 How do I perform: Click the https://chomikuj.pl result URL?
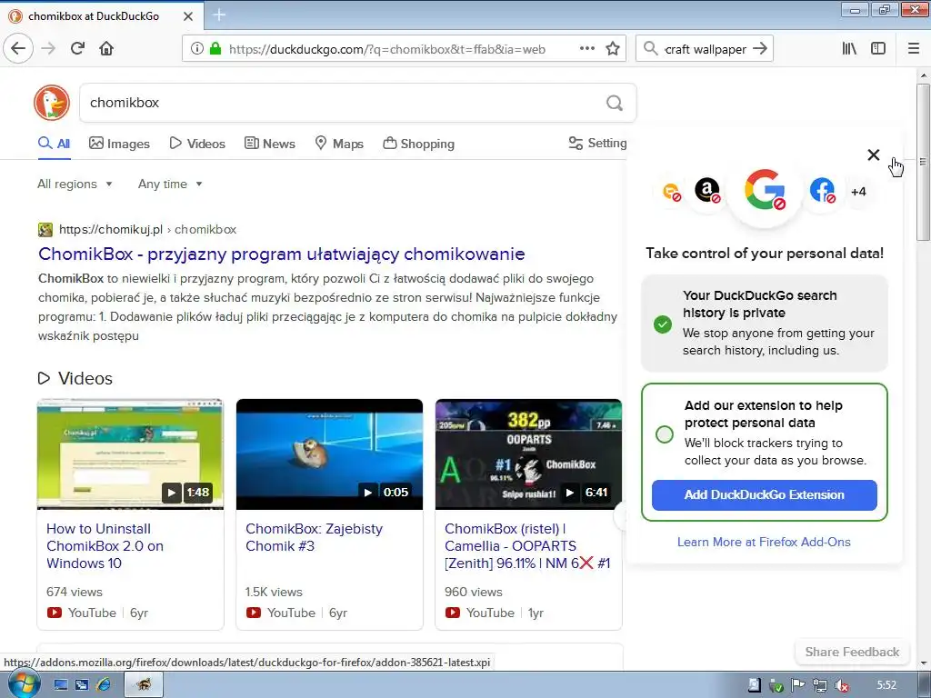click(x=110, y=230)
